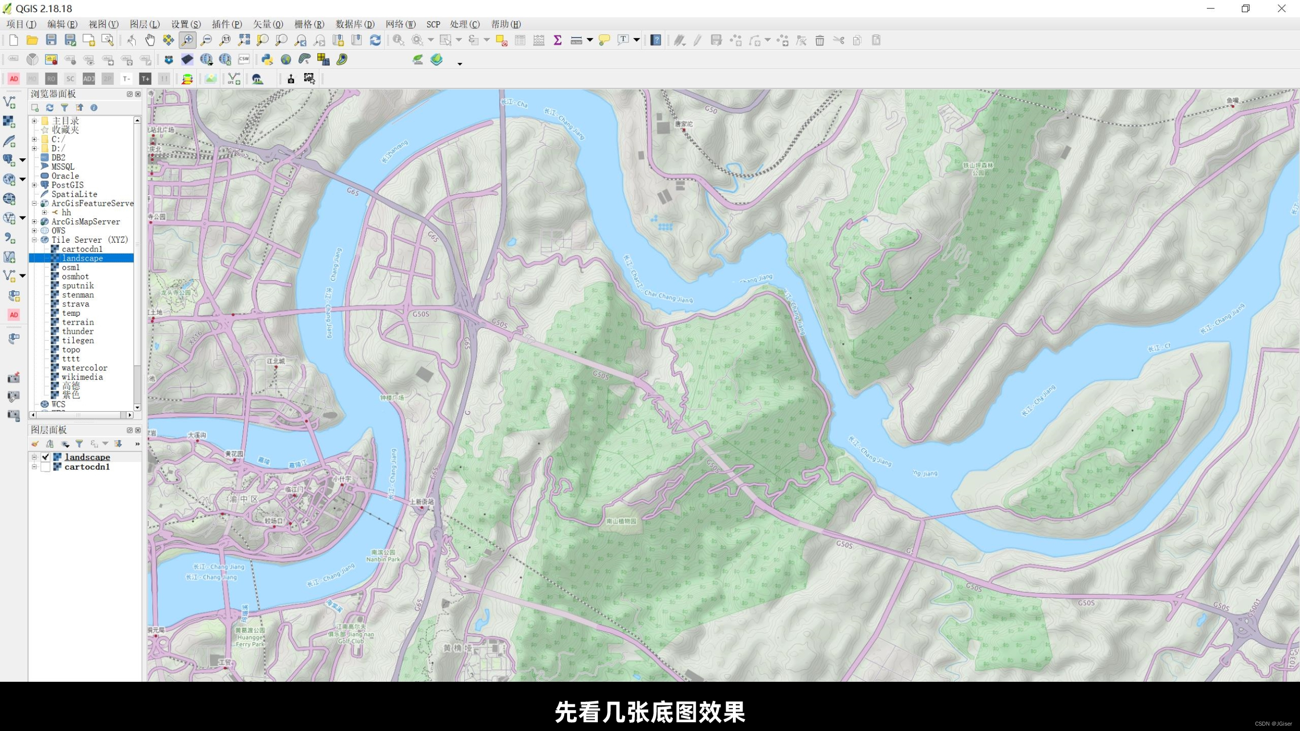Screen dimensions: 1300x731
Task: Select the 高德 tile server entry
Action: (71, 386)
